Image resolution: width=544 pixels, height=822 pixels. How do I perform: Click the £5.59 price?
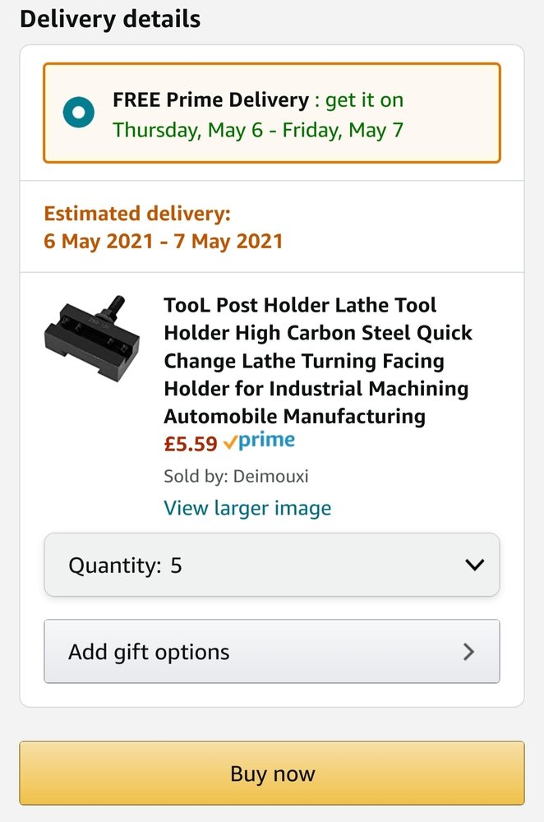[x=191, y=444]
